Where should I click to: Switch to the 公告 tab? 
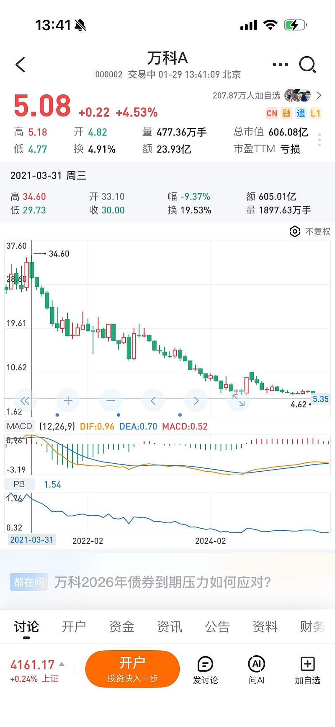point(217,627)
